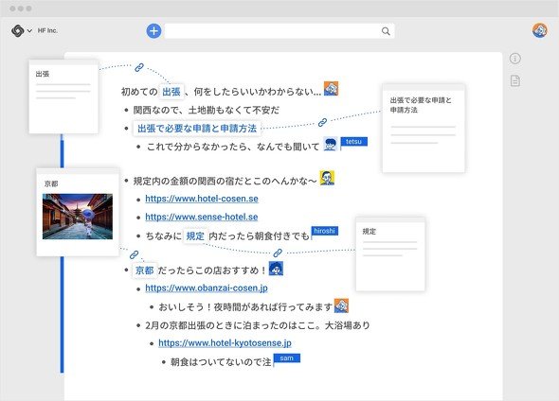Image resolution: width=559 pixels, height=401 pixels.
Task: Open https://www.sense-hotel.se link
Action: point(202,217)
